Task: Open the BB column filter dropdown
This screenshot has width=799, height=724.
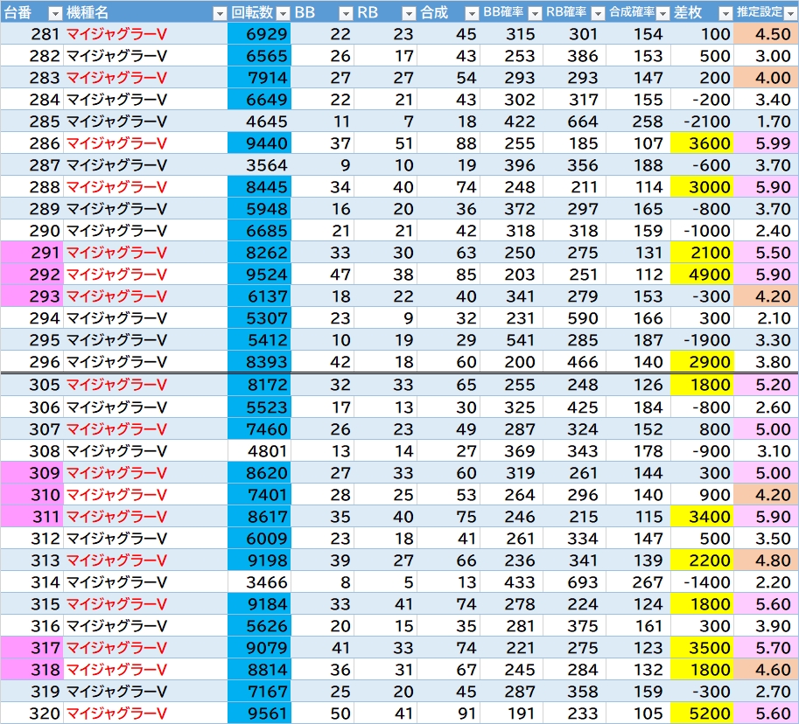Action: [346, 13]
